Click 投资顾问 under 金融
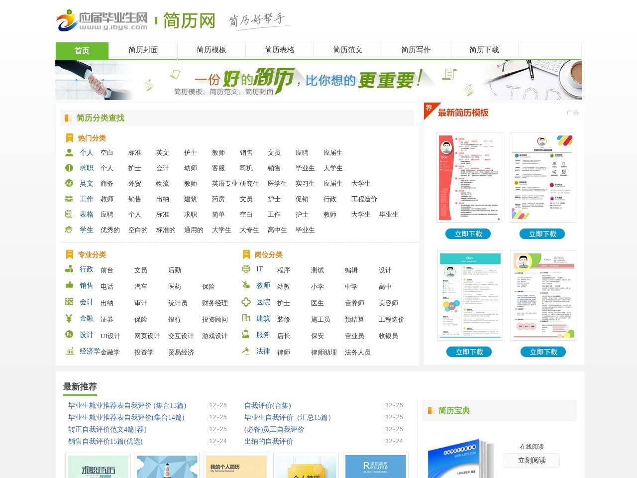This screenshot has height=478, width=637. pyautogui.click(x=215, y=319)
